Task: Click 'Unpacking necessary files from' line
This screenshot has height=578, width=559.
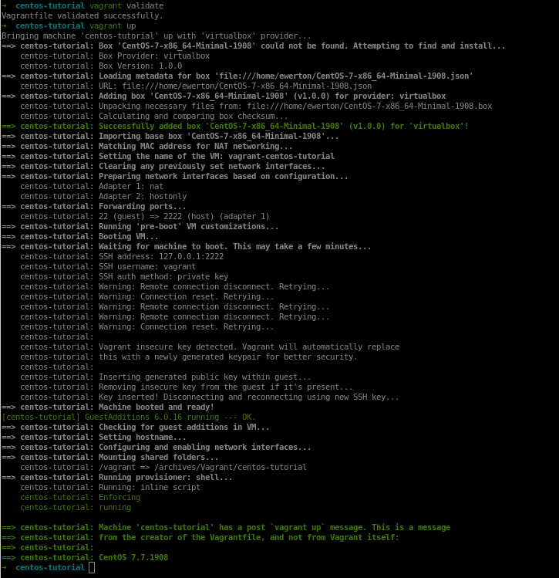Action: (x=256, y=106)
